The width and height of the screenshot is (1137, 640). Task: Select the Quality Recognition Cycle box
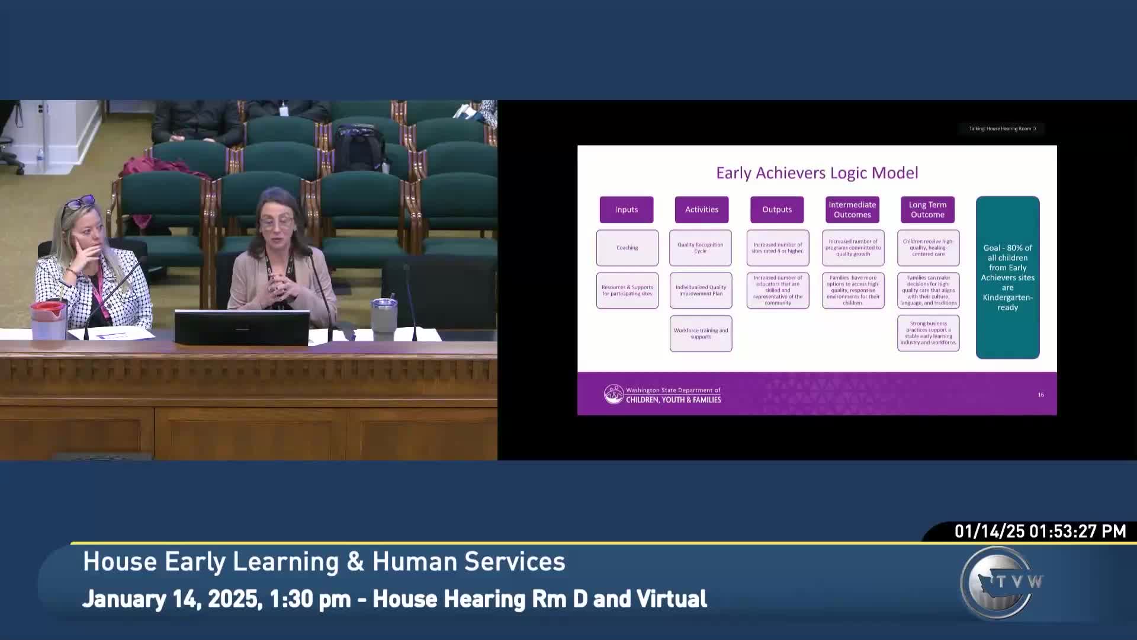700,248
